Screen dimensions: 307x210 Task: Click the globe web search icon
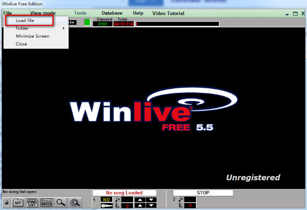[75, 203]
